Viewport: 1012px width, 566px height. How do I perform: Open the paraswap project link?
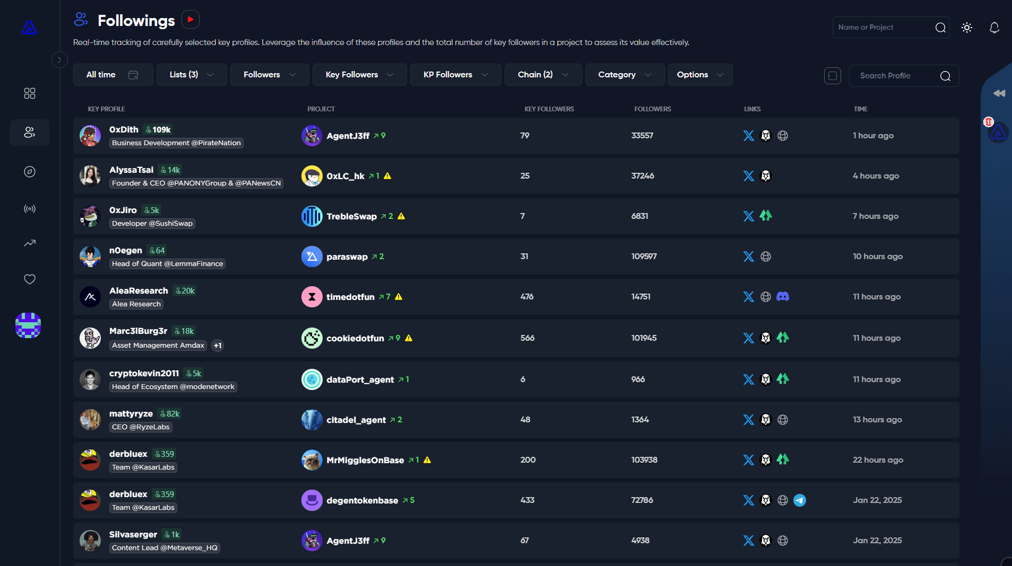click(x=347, y=257)
